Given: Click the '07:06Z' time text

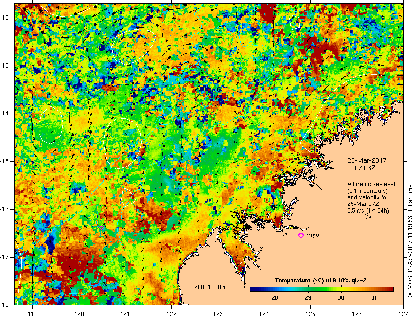Looking at the screenshot, I should tap(365, 168).
